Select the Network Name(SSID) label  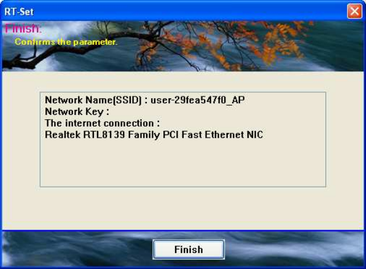tap(93, 100)
